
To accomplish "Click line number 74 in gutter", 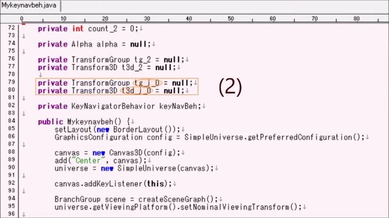I will tap(12, 43).
